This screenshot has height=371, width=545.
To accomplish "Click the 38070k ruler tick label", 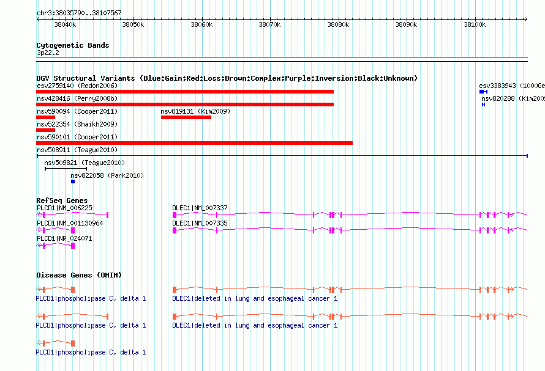I will click(x=269, y=24).
